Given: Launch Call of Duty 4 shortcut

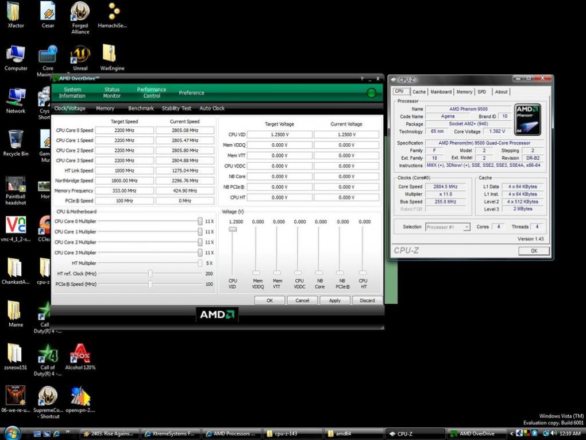Looking at the screenshot, I should tap(48, 359).
